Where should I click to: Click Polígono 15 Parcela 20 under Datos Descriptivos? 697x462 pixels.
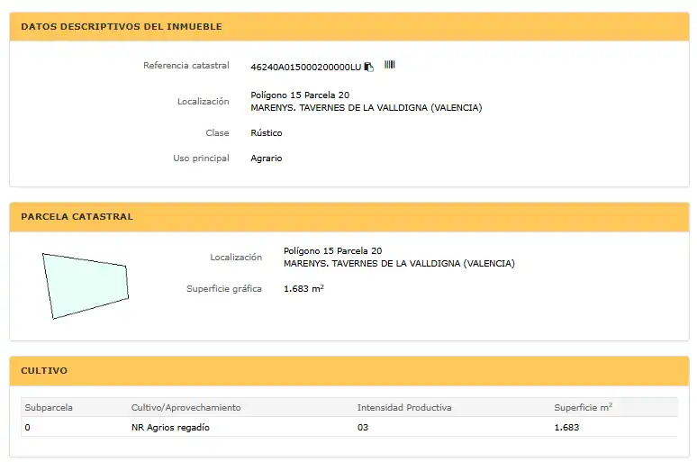tap(300, 95)
